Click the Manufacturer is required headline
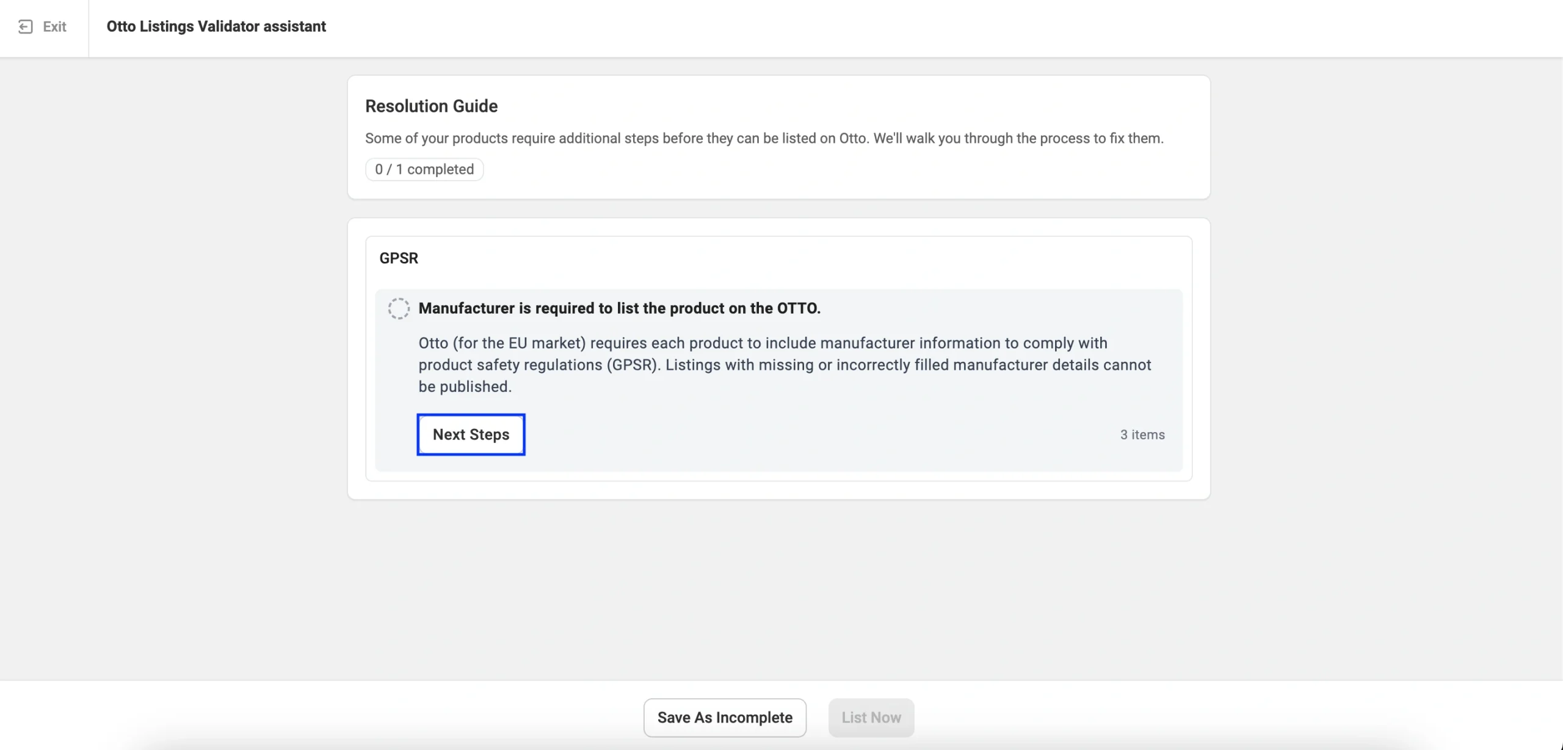 pos(619,308)
